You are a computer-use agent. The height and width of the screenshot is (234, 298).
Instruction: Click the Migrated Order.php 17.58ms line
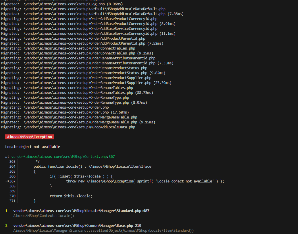click(65, 112)
